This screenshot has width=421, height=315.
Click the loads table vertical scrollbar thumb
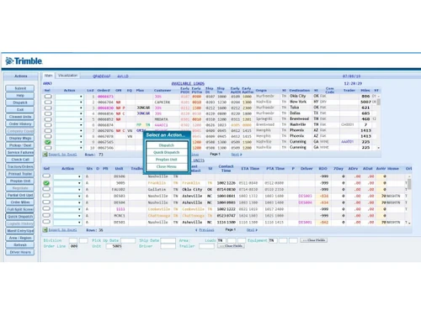(379, 102)
